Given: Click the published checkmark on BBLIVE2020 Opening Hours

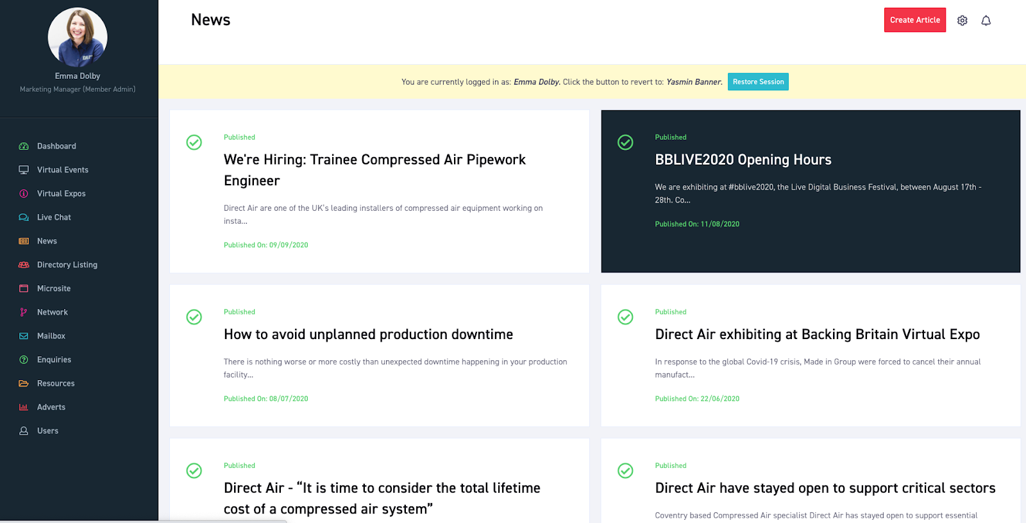Looking at the screenshot, I should click(625, 142).
